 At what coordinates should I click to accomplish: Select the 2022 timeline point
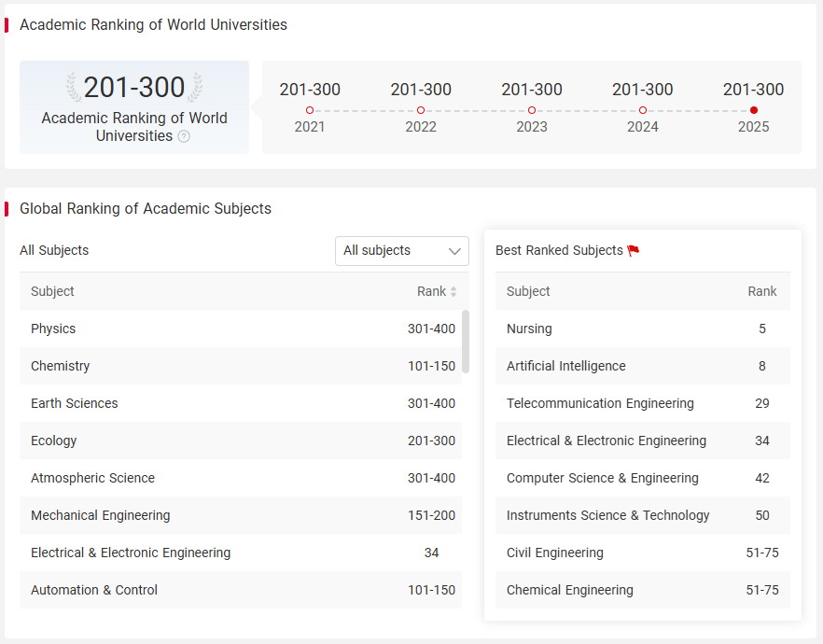(x=421, y=110)
